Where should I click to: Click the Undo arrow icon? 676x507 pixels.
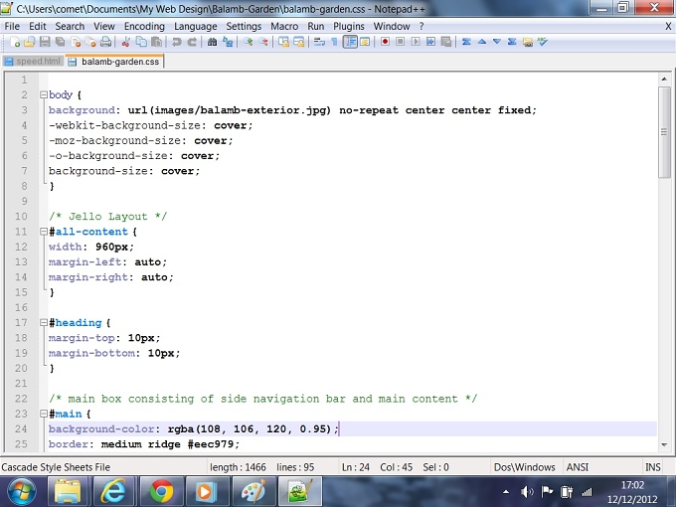coord(176,42)
